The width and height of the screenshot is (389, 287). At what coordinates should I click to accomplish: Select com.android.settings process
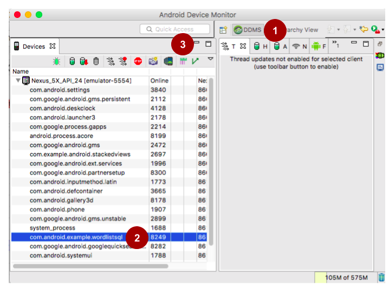point(60,90)
